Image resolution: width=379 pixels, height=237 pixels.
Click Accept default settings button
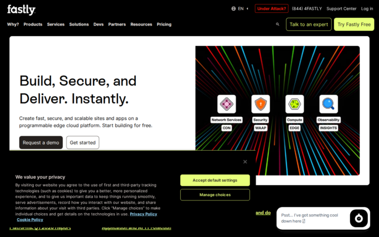point(215,180)
